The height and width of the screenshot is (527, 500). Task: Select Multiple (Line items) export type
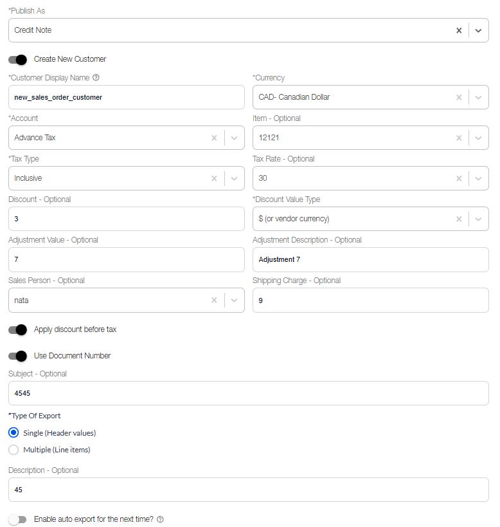[x=13, y=450]
